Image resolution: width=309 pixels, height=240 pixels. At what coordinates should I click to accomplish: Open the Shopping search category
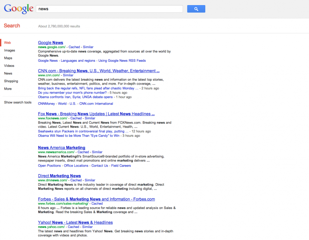click(11, 81)
